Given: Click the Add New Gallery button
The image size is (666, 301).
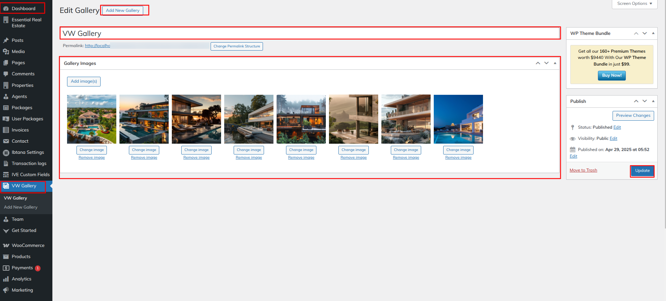Looking at the screenshot, I should tap(123, 10).
